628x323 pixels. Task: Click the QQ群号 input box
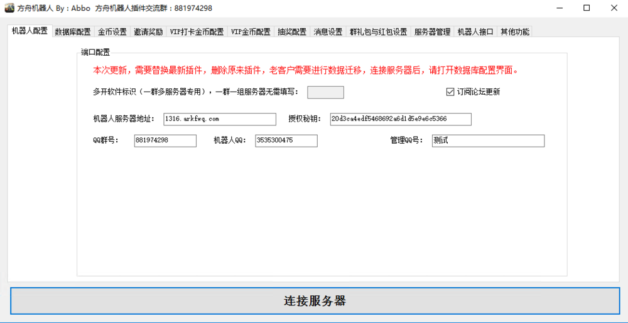pyautogui.click(x=165, y=141)
